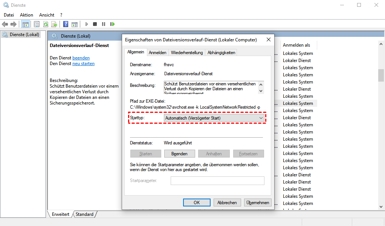Open the Starttyp dropdown
The height and width of the screenshot is (226, 385).
[214, 118]
